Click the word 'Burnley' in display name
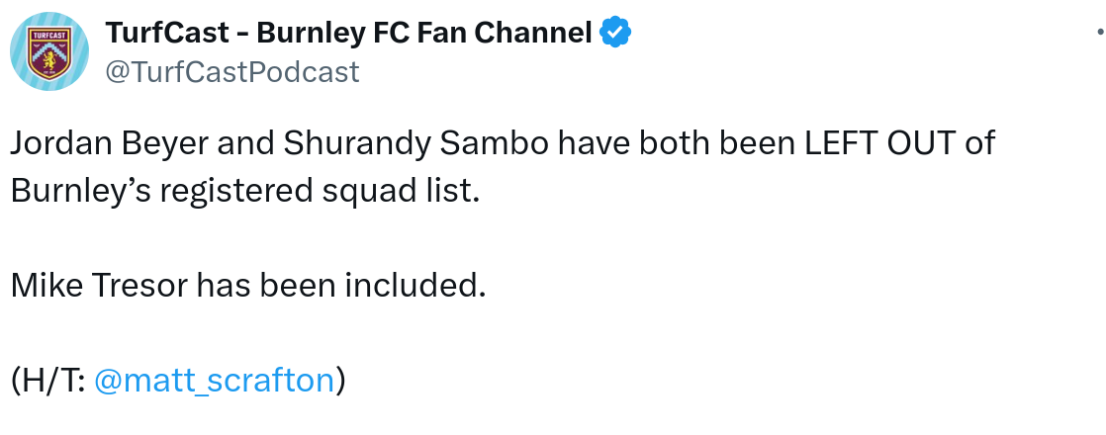Image resolution: width=1106 pixels, height=435 pixels. pos(304,34)
